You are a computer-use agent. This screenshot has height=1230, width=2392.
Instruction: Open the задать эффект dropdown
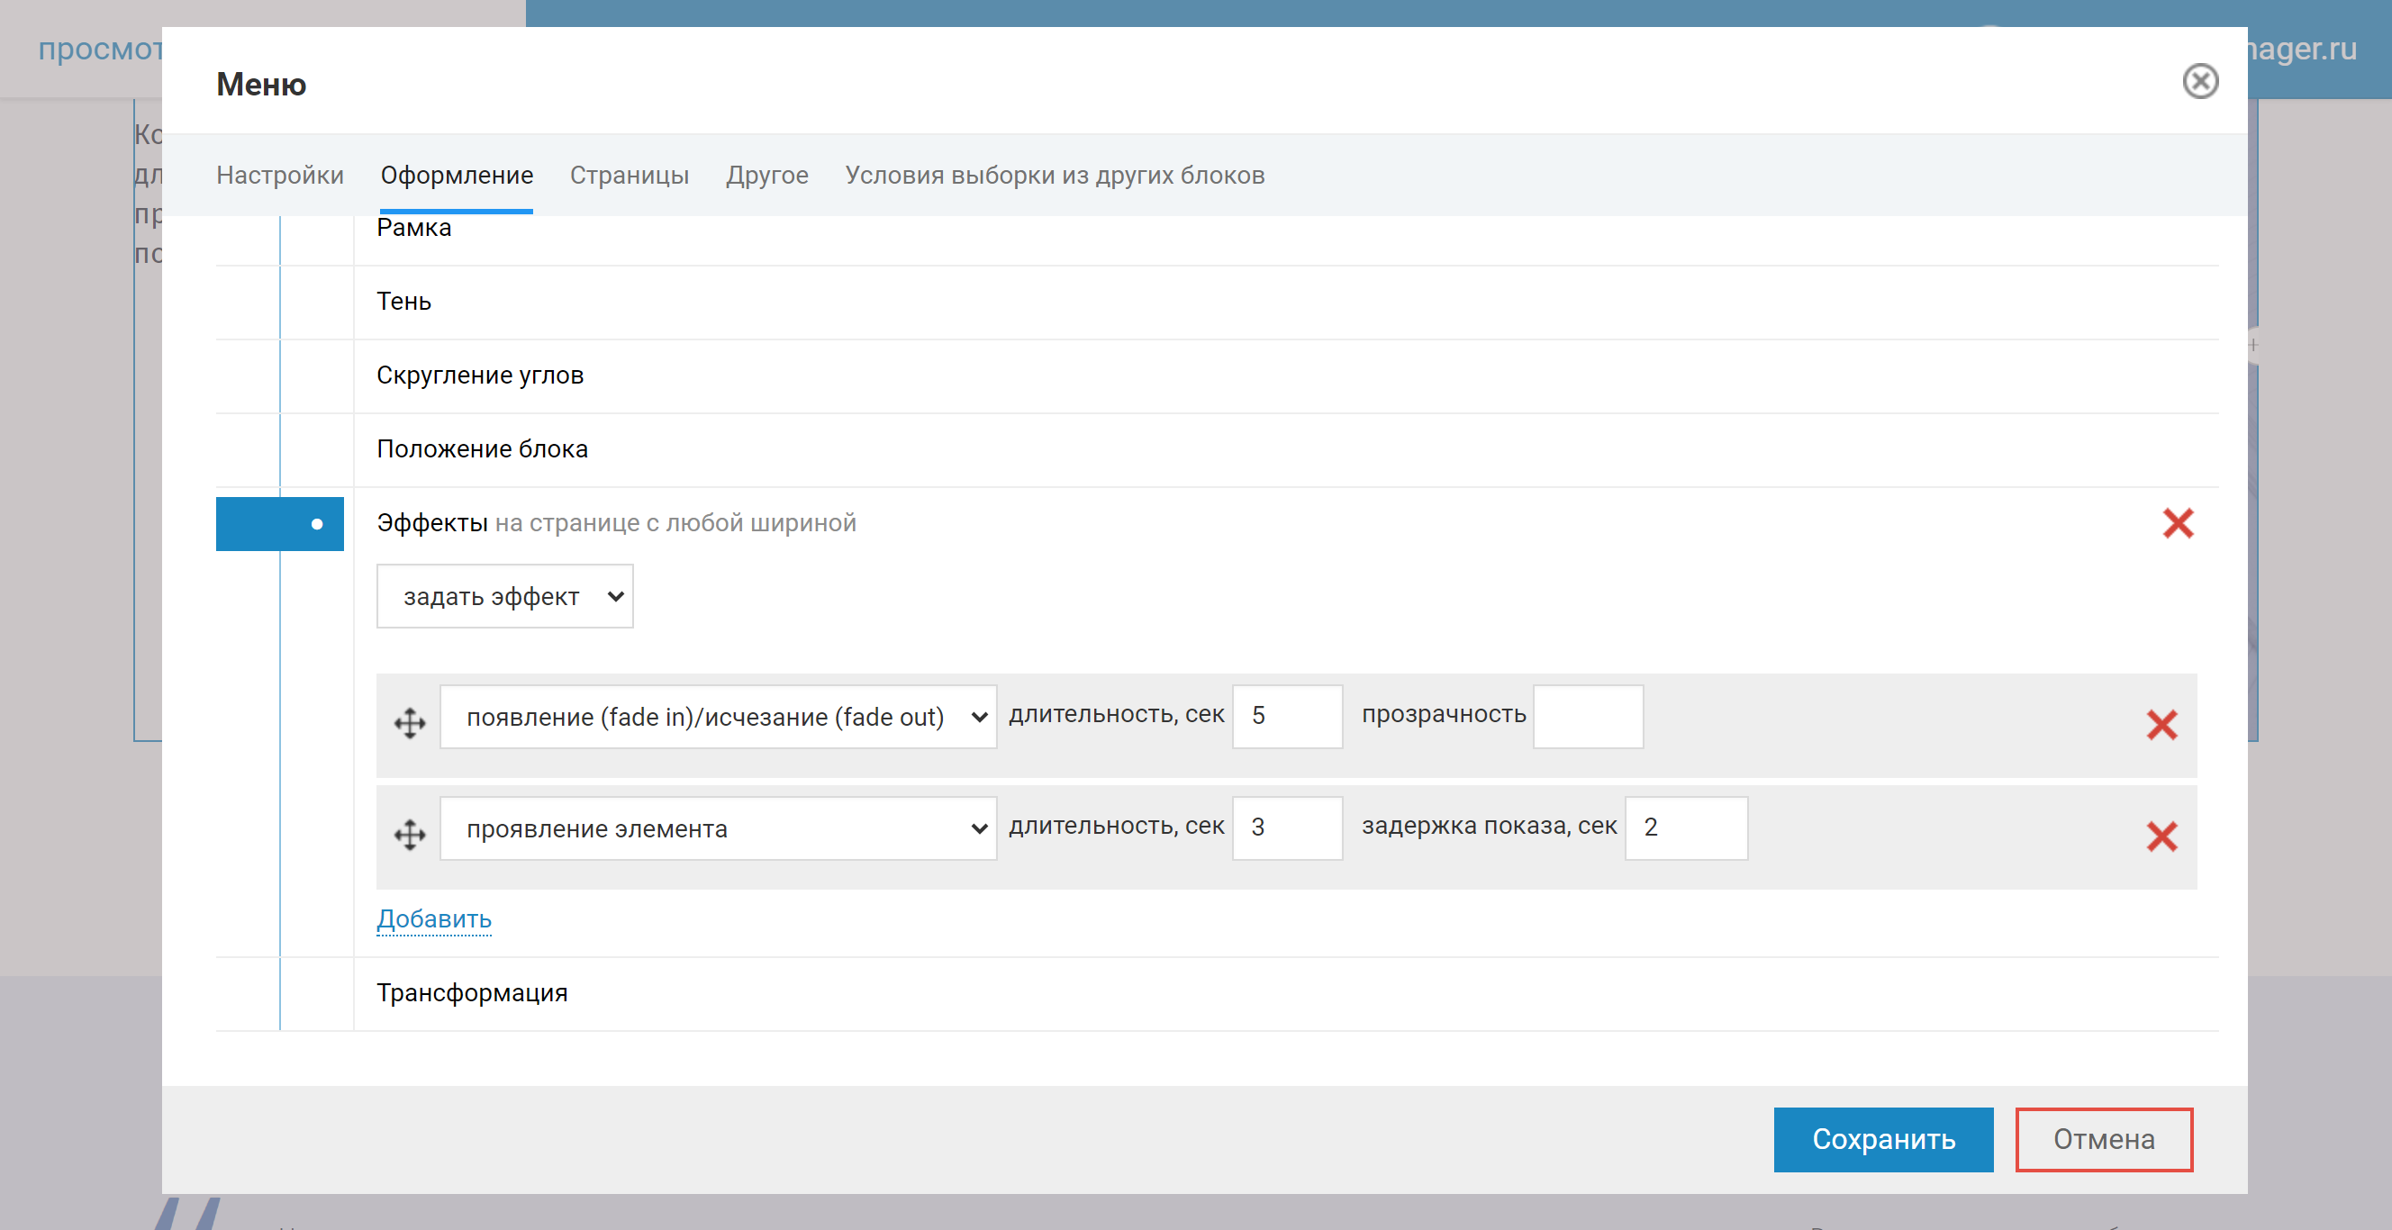(x=504, y=597)
